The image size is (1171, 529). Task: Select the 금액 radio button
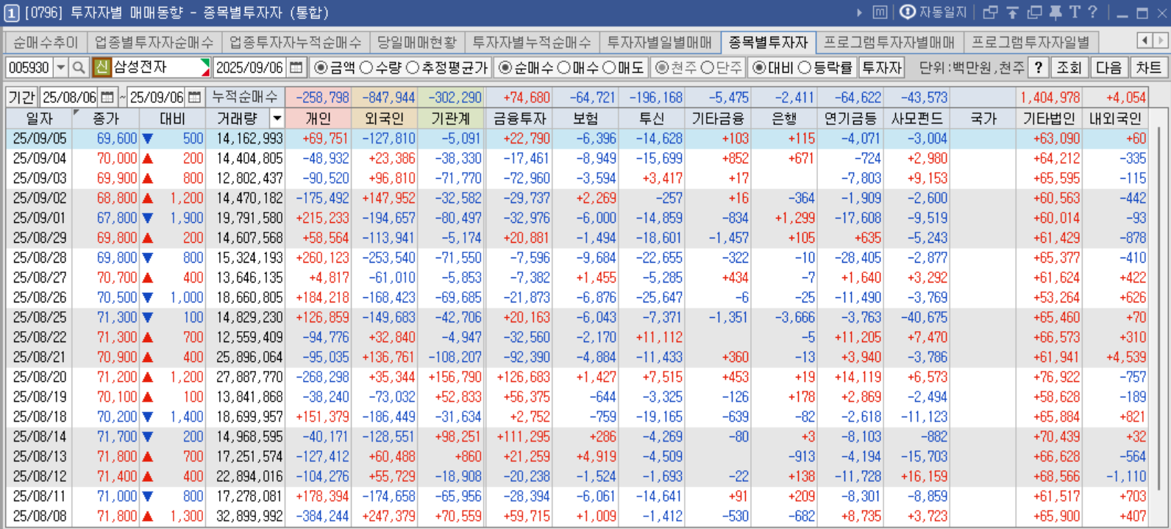[x=321, y=68]
